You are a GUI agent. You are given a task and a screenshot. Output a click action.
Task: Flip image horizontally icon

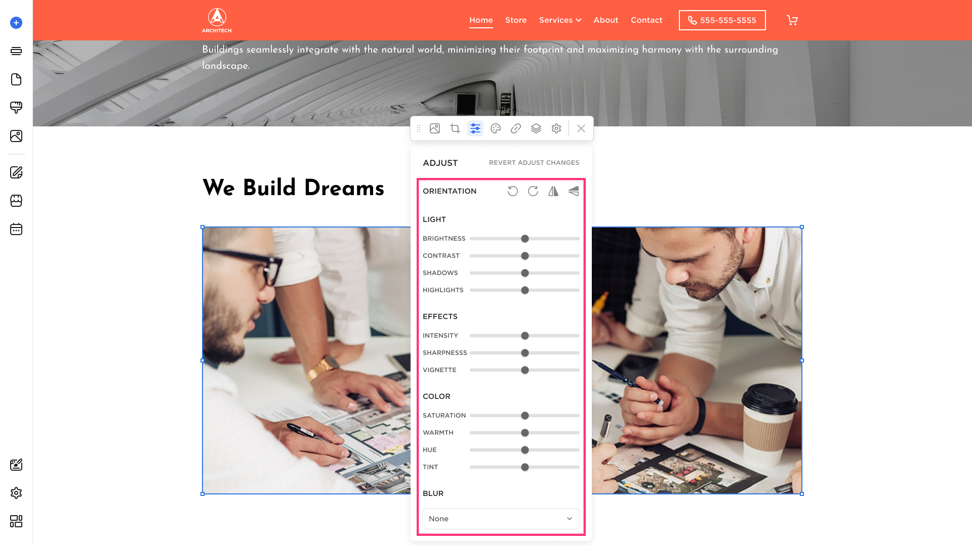point(553,191)
